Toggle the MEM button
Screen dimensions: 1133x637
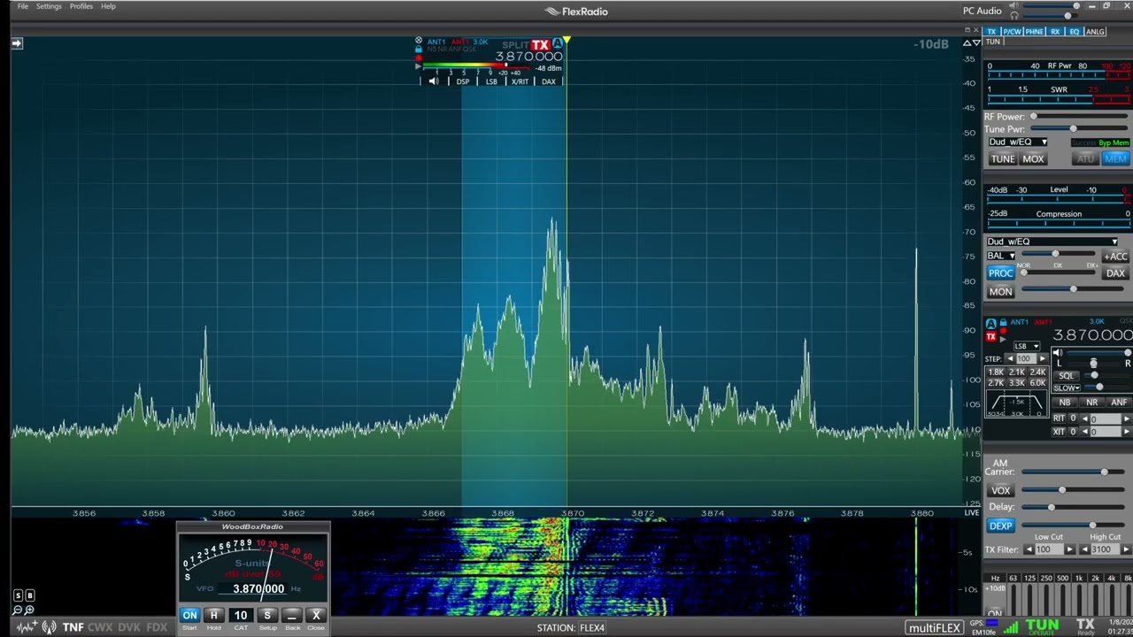(x=1114, y=159)
